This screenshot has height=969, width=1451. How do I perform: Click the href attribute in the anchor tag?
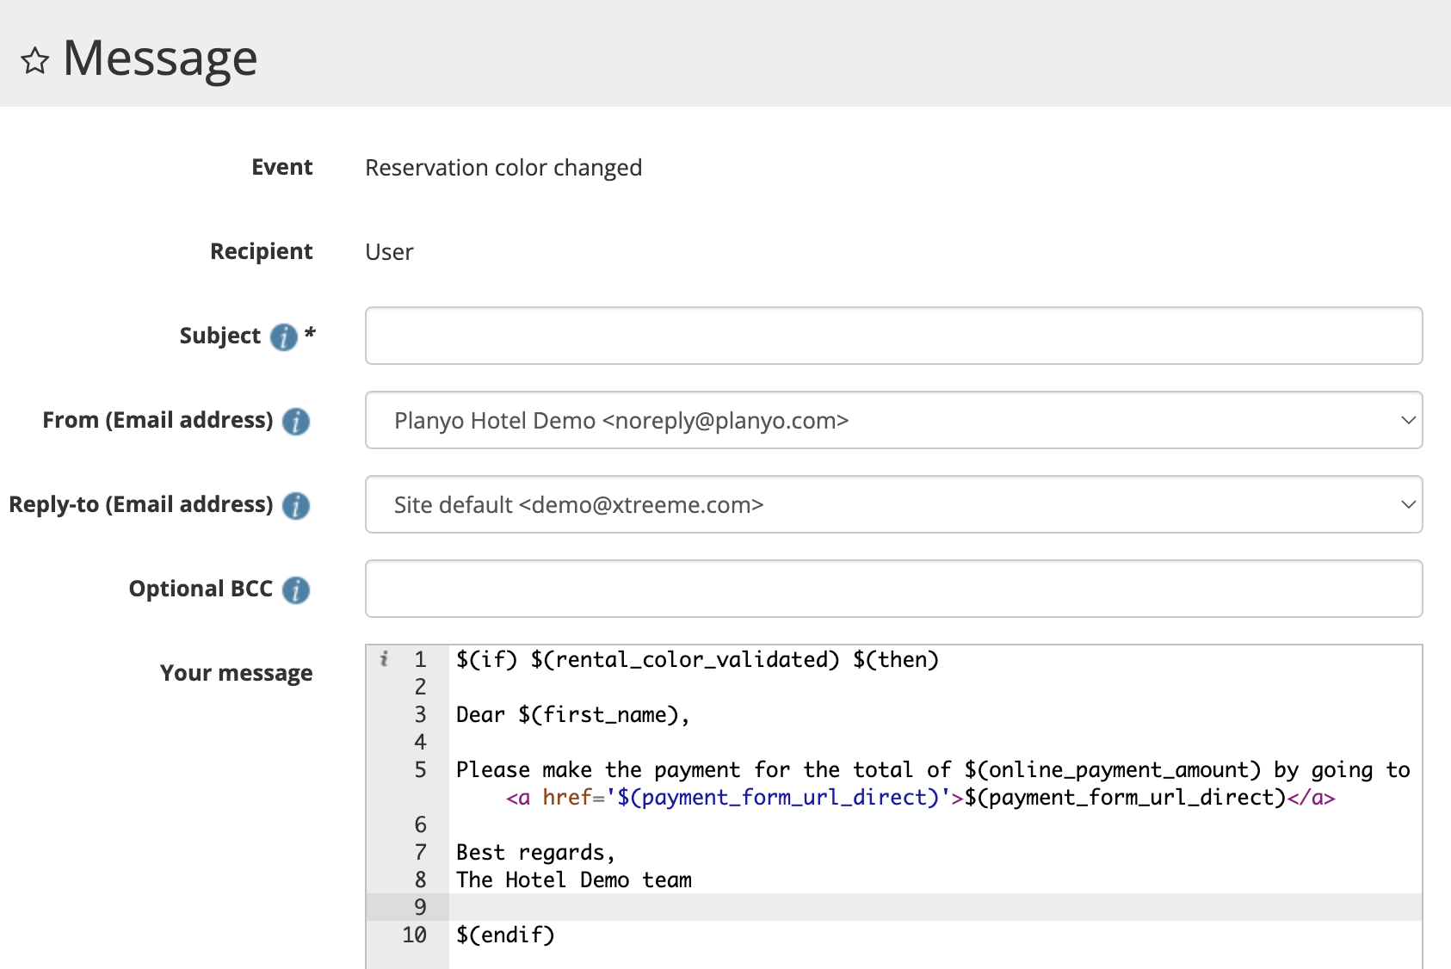[566, 798]
